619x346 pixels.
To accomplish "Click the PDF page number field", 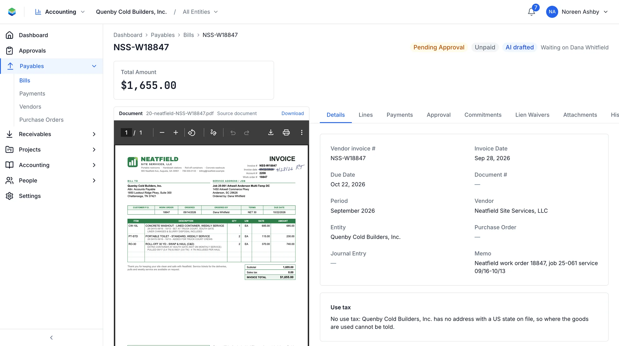I will point(126,132).
